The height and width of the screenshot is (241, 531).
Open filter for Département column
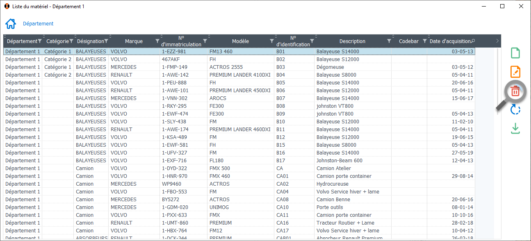click(x=40, y=41)
